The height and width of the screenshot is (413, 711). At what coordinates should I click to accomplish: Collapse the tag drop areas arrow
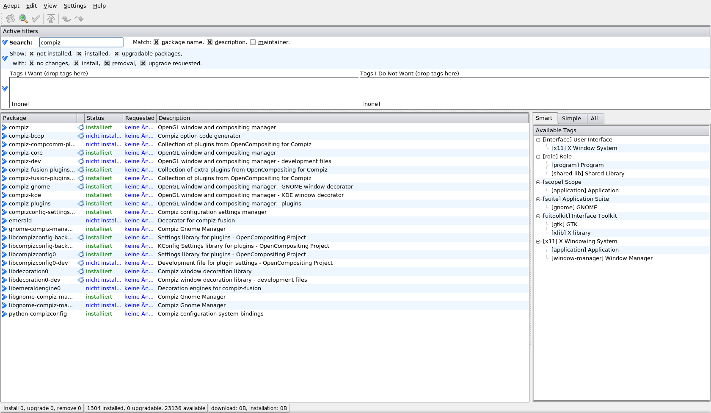click(5, 89)
